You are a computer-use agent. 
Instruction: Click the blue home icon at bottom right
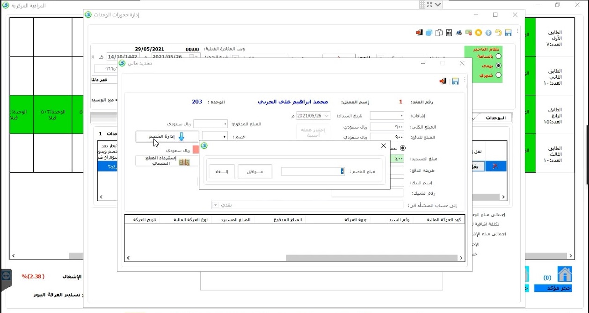(x=565, y=274)
